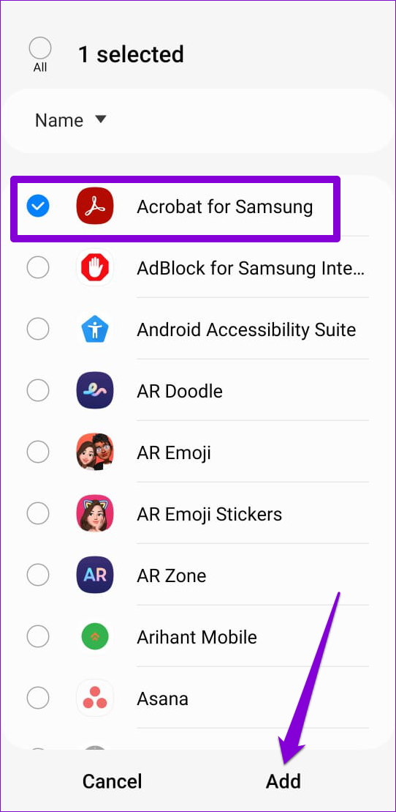
Task: Uncheck Acrobat for Samsung selection
Action: coord(38,206)
